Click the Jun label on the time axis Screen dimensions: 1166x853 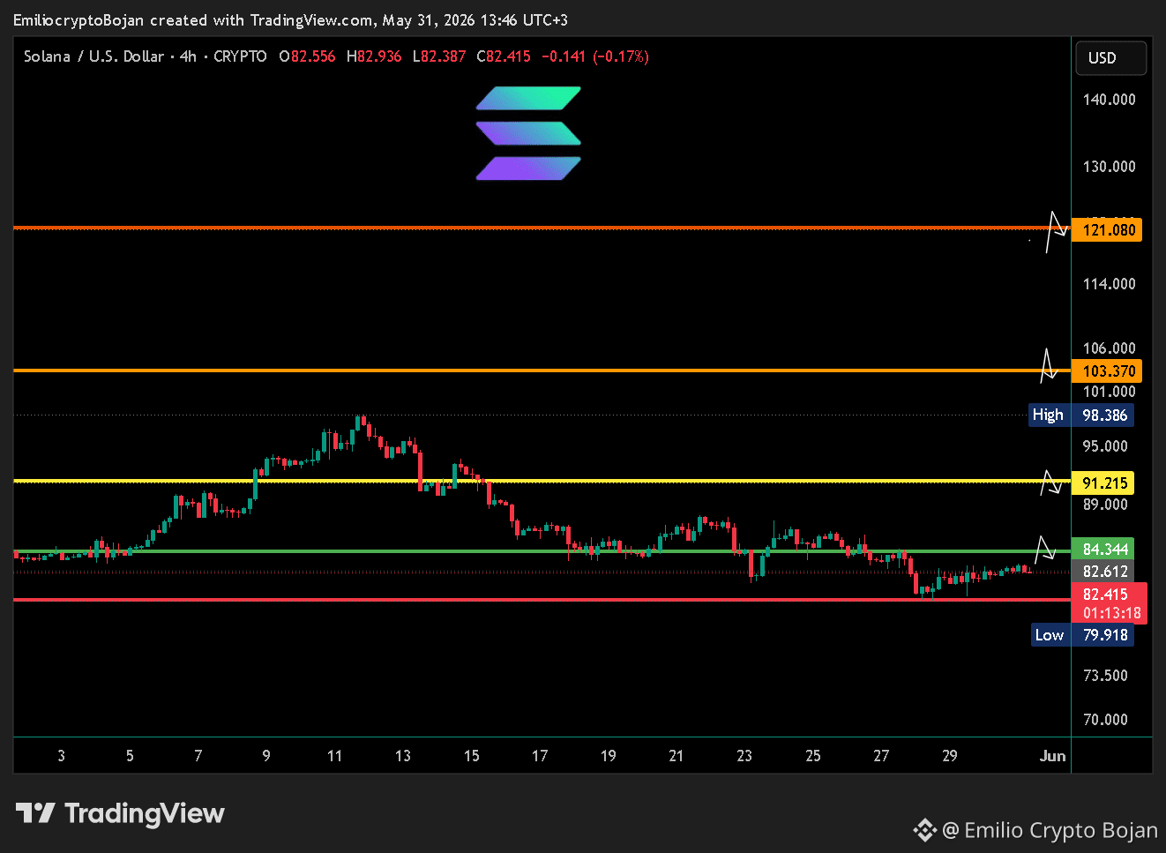(1052, 756)
